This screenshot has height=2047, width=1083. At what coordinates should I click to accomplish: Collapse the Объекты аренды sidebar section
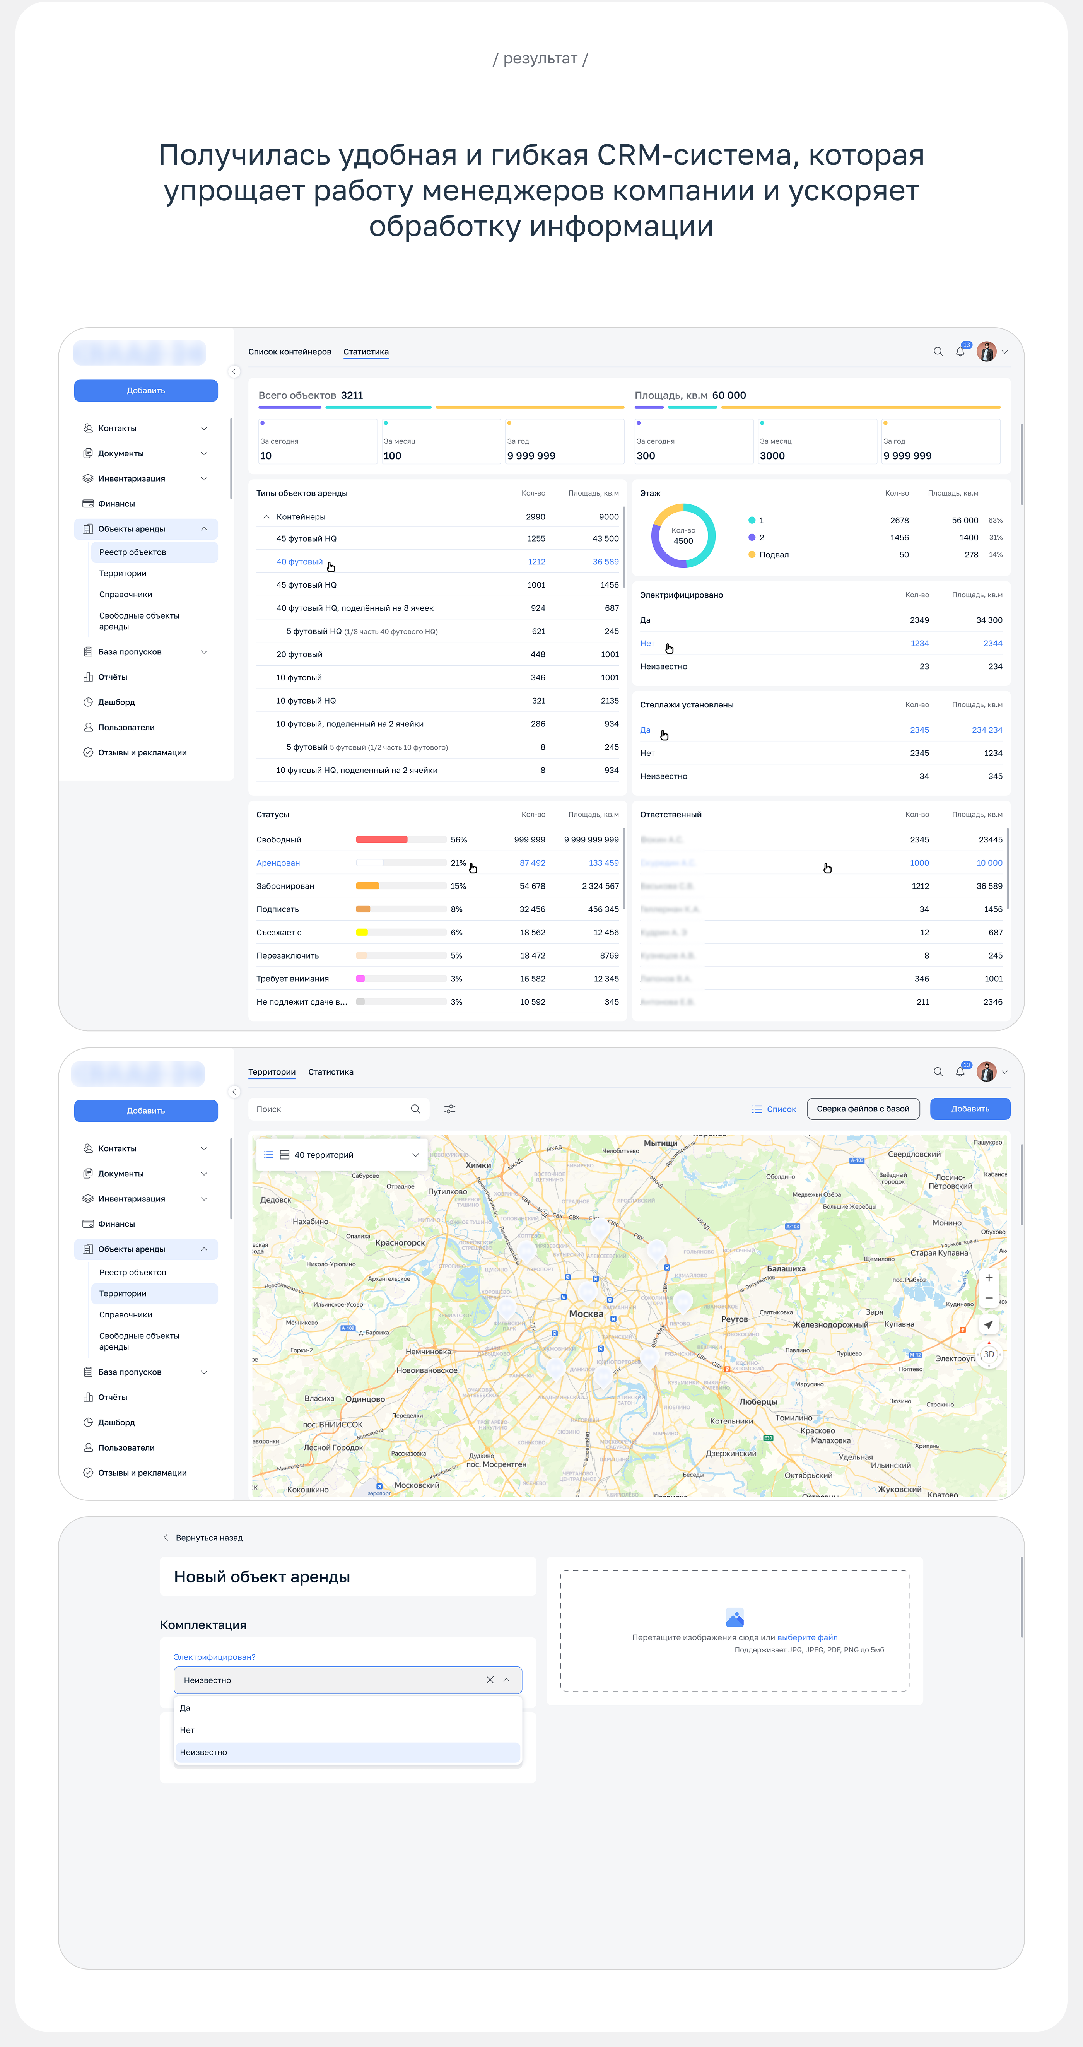point(204,528)
